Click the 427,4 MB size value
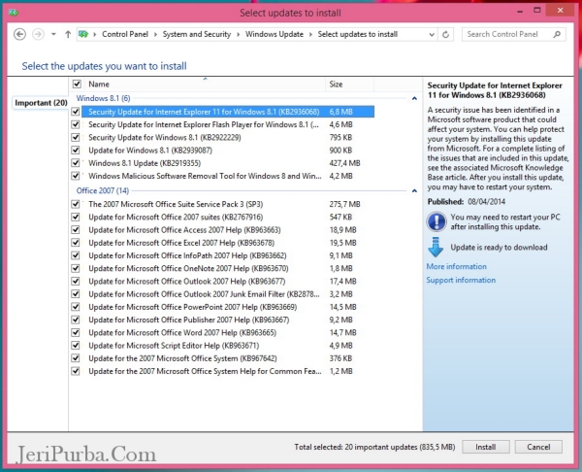Image resolution: width=582 pixels, height=472 pixels. point(344,163)
